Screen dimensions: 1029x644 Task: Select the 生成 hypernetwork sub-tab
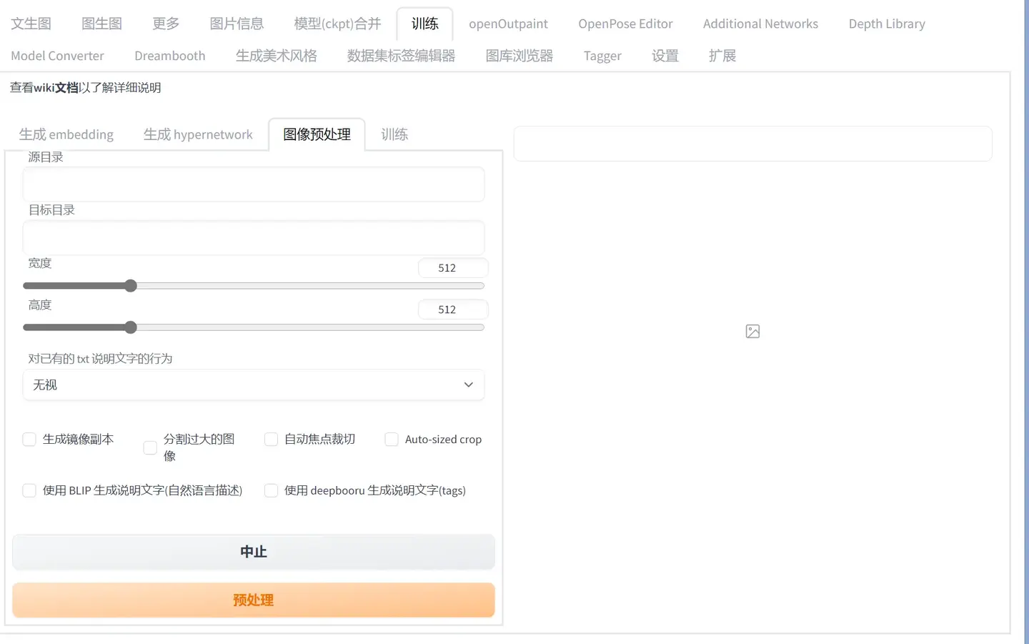point(198,134)
